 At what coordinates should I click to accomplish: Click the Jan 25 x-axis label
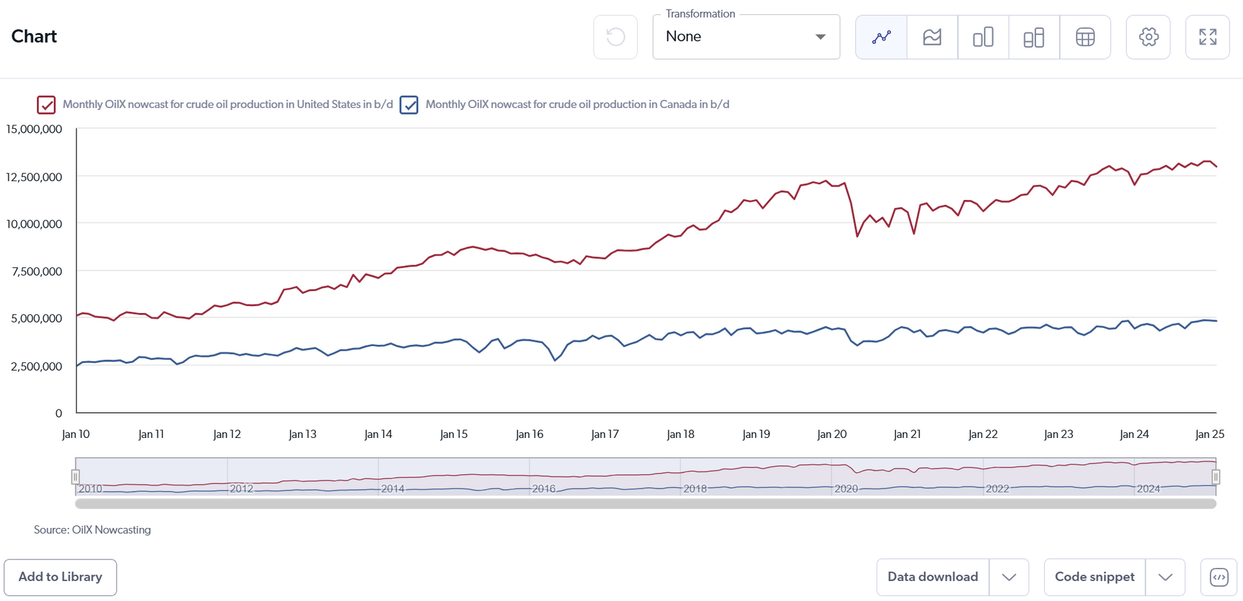point(1209,434)
